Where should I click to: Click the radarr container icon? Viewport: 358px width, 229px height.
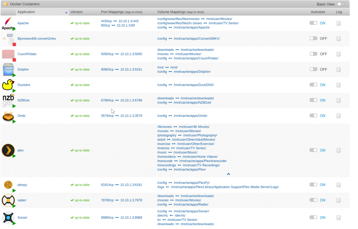pyautogui.click(x=8, y=200)
